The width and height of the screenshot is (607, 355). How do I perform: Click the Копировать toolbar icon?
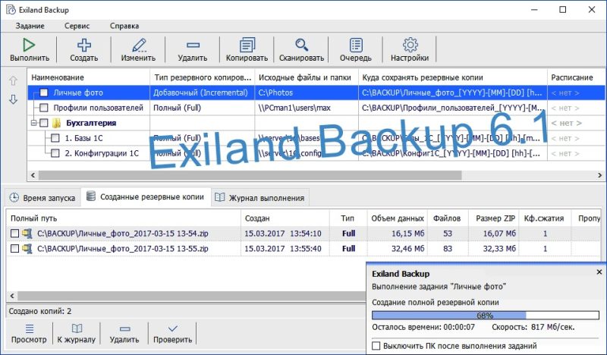pyautogui.click(x=247, y=45)
